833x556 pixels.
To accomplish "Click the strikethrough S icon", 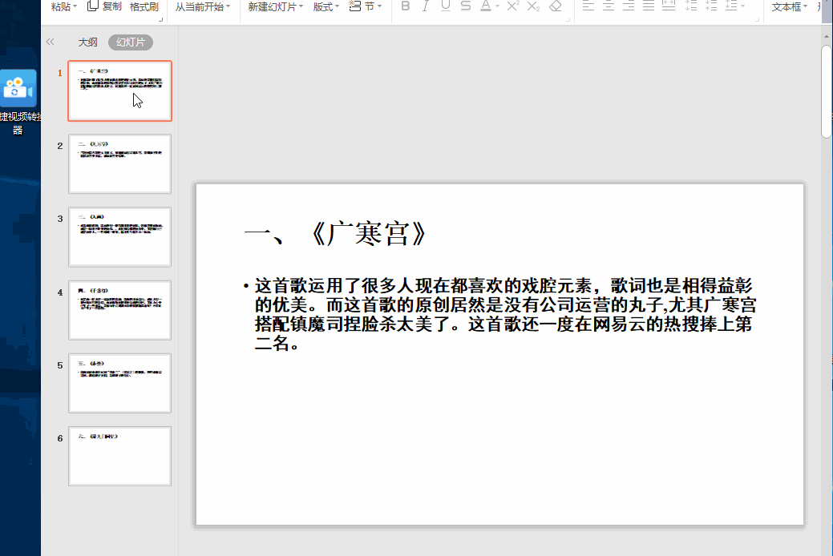I will click(466, 6).
